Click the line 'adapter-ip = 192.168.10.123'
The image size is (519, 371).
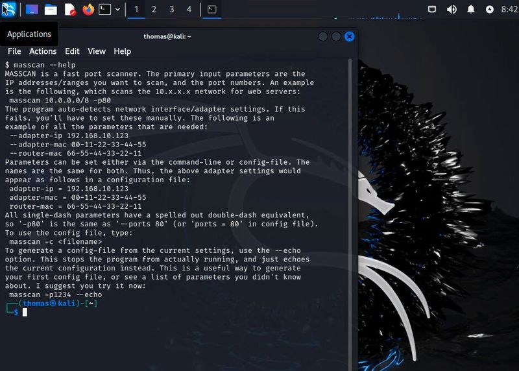69,189
